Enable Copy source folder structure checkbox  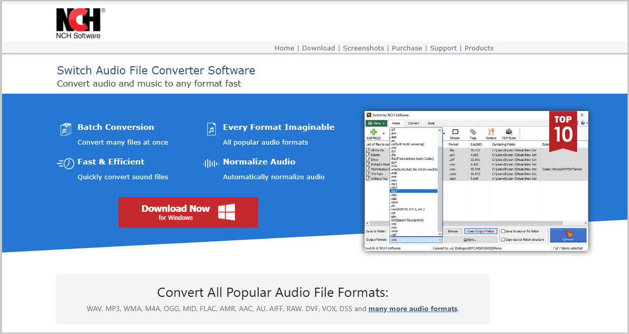click(x=503, y=239)
